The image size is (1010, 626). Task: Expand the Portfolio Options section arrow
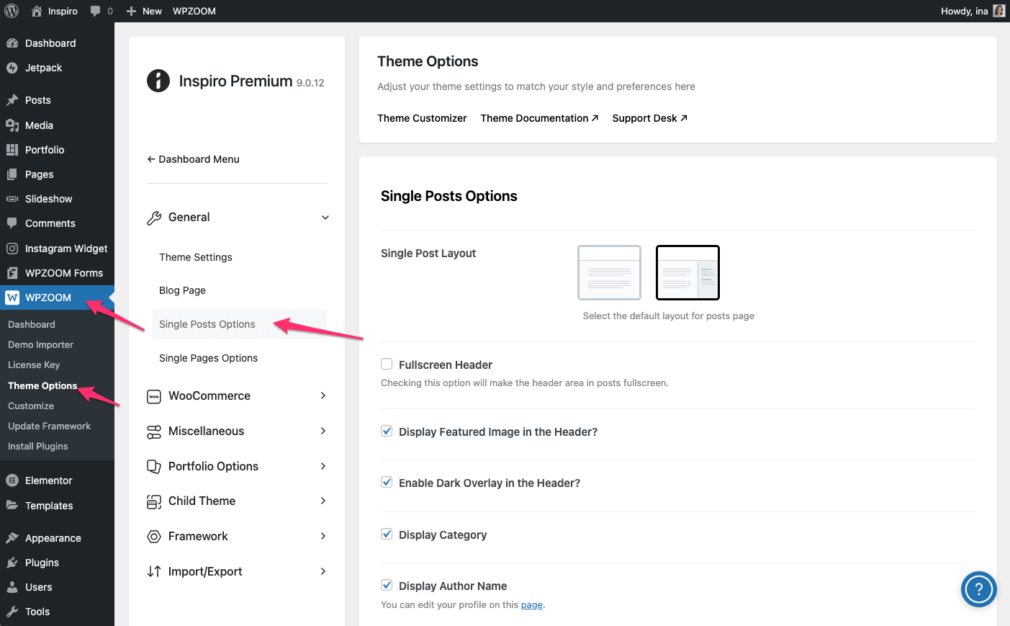(323, 466)
